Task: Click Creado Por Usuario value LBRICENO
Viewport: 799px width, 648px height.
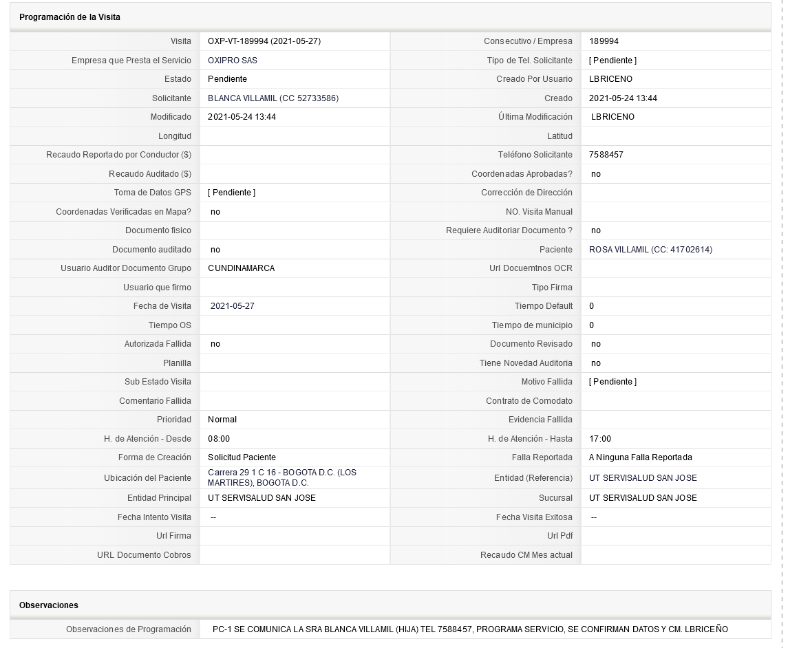Action: (x=610, y=79)
